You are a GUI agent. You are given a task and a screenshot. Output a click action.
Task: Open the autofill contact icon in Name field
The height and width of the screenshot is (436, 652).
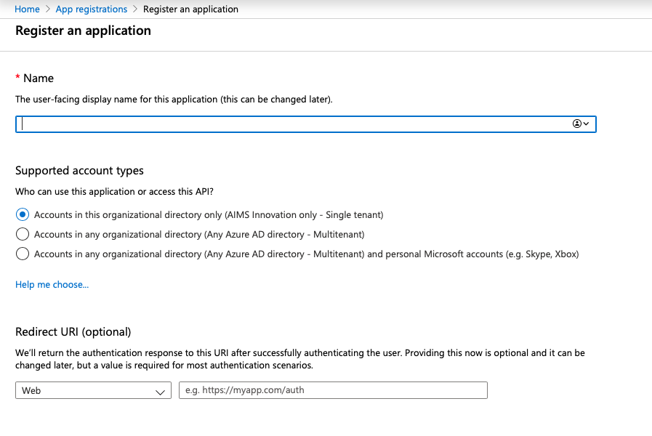click(x=581, y=124)
